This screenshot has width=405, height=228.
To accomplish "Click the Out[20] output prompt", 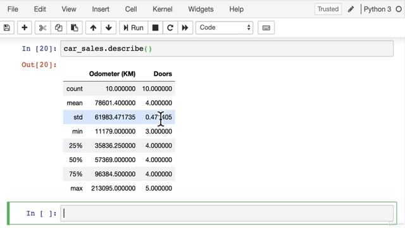I will pos(39,65).
